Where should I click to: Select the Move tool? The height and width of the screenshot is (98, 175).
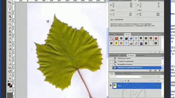click(x=10, y=2)
